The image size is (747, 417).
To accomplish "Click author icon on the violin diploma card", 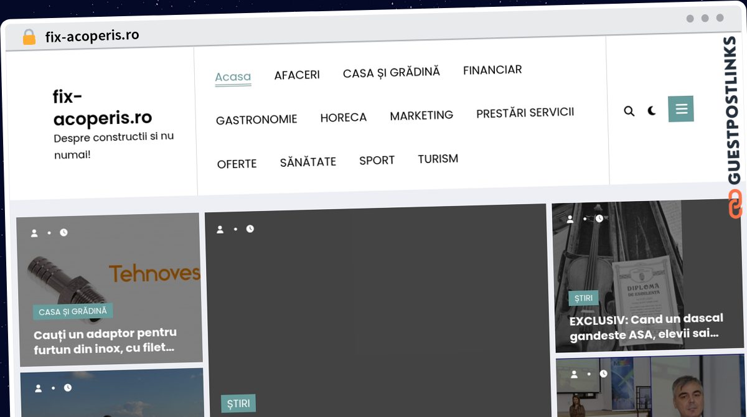I will click(x=570, y=219).
